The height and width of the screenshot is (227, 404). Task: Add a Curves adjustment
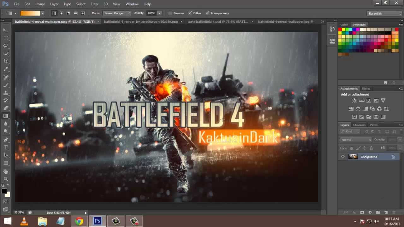pyautogui.click(x=369, y=101)
